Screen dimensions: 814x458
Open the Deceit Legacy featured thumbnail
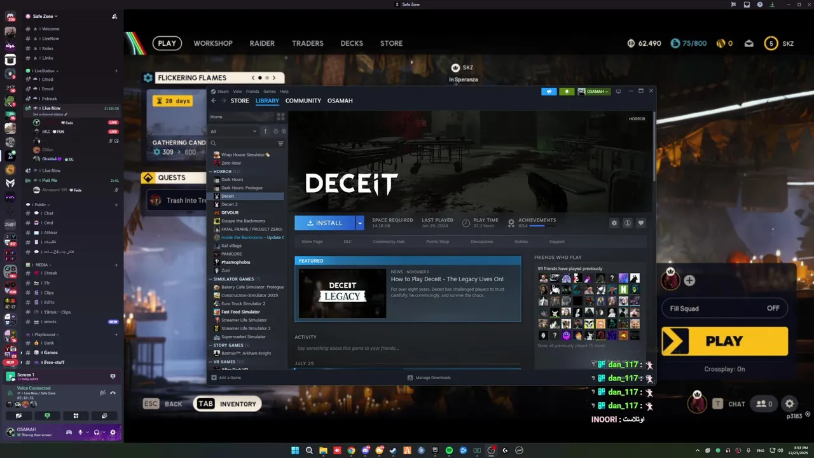[x=342, y=293]
